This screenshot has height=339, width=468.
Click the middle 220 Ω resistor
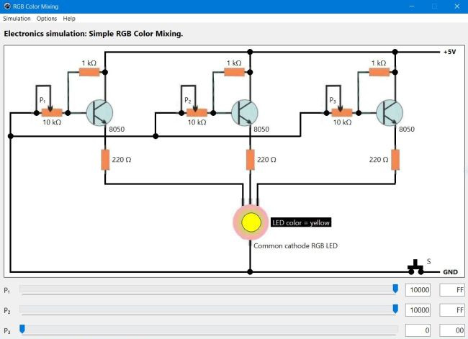coord(250,160)
